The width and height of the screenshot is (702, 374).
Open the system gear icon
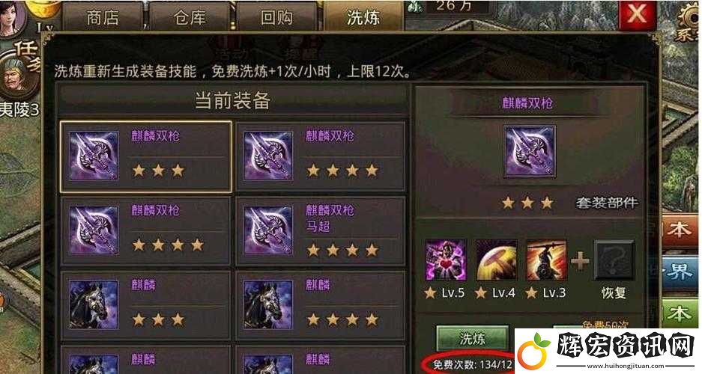pos(689,20)
